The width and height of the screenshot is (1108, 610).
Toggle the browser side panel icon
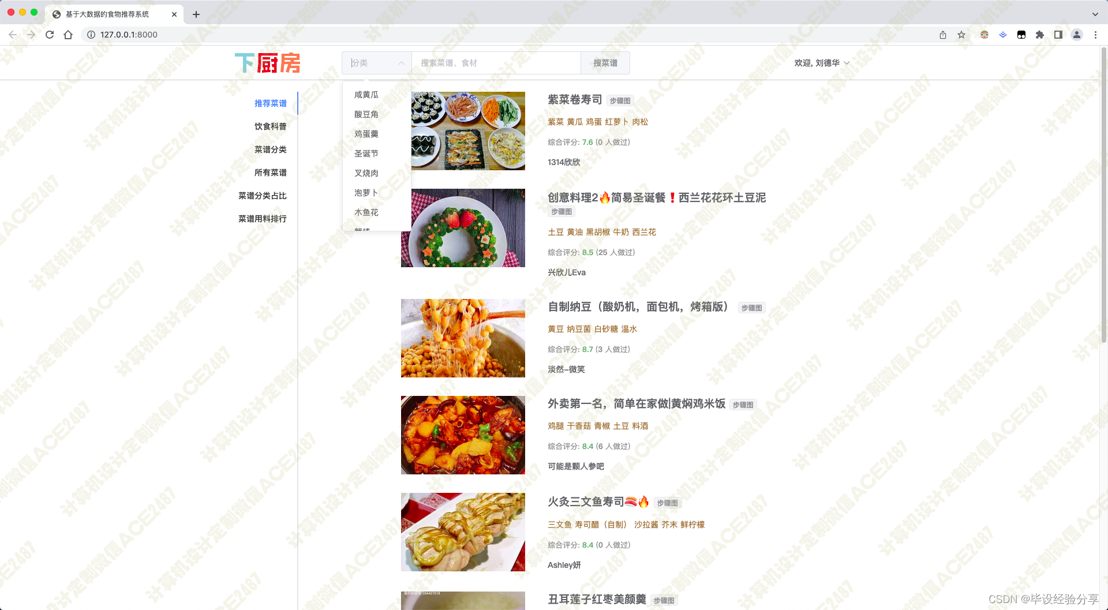[x=1058, y=35]
